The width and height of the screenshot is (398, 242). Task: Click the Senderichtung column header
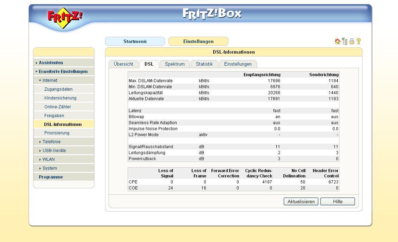pyautogui.click(x=324, y=75)
